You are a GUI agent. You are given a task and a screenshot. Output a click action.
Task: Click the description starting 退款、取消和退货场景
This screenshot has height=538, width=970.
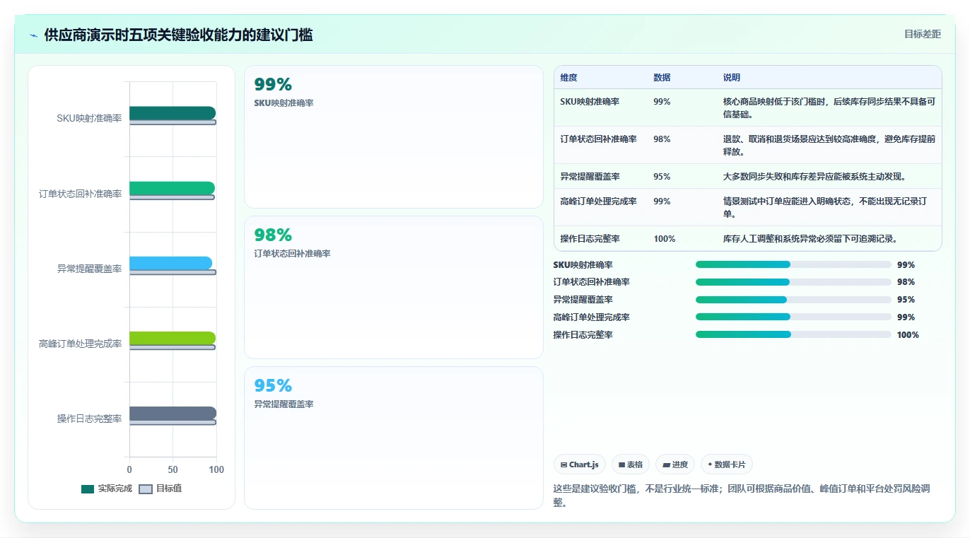tap(829, 145)
